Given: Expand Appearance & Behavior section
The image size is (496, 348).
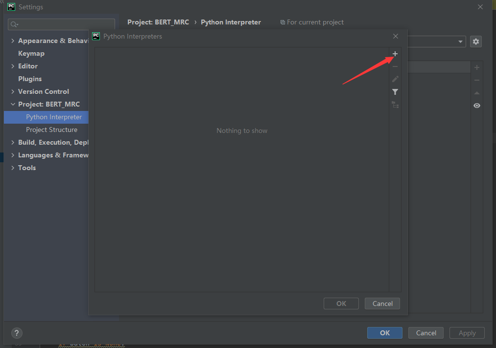Looking at the screenshot, I should (x=13, y=41).
